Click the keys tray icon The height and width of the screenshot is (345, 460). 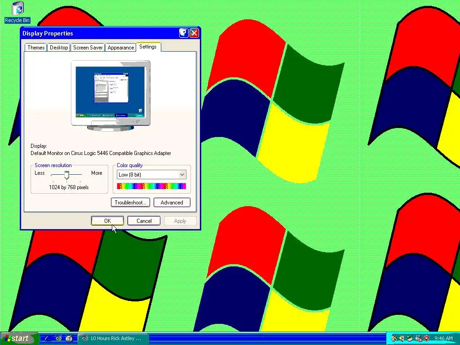coord(394,338)
